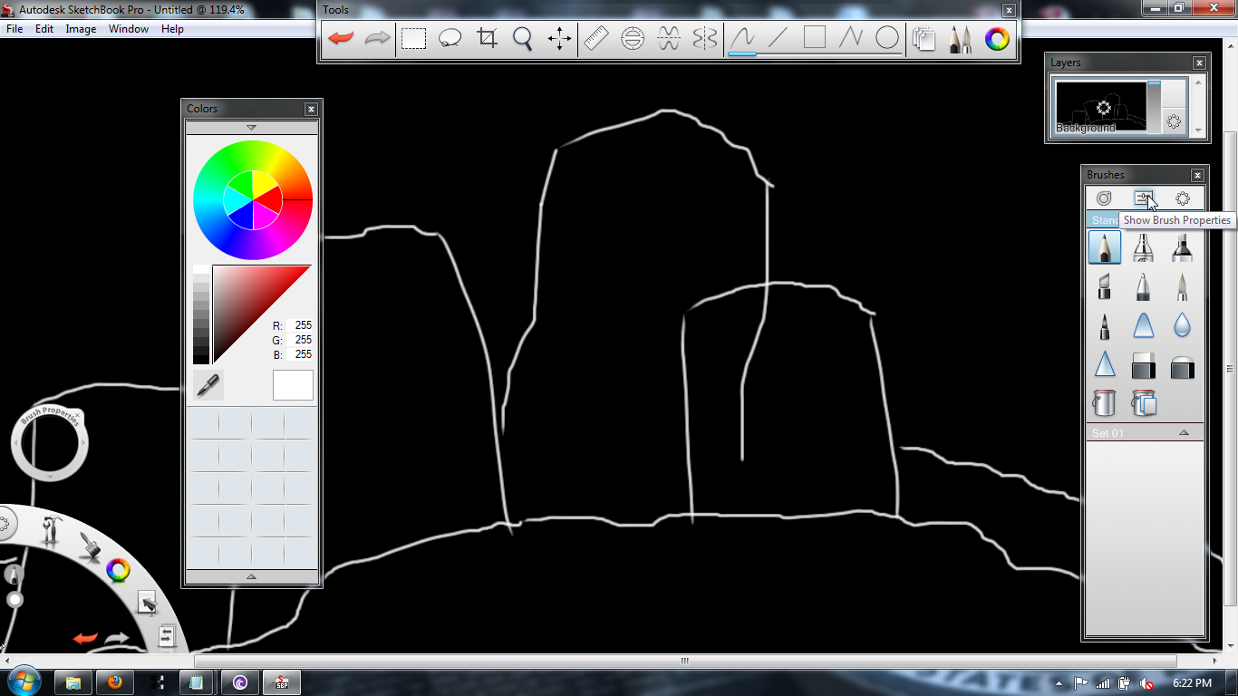The image size is (1238, 696).
Task: Select the Sharpen triangle brush
Action: click(x=1105, y=364)
